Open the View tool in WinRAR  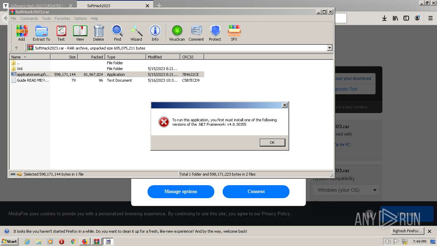tap(80, 33)
